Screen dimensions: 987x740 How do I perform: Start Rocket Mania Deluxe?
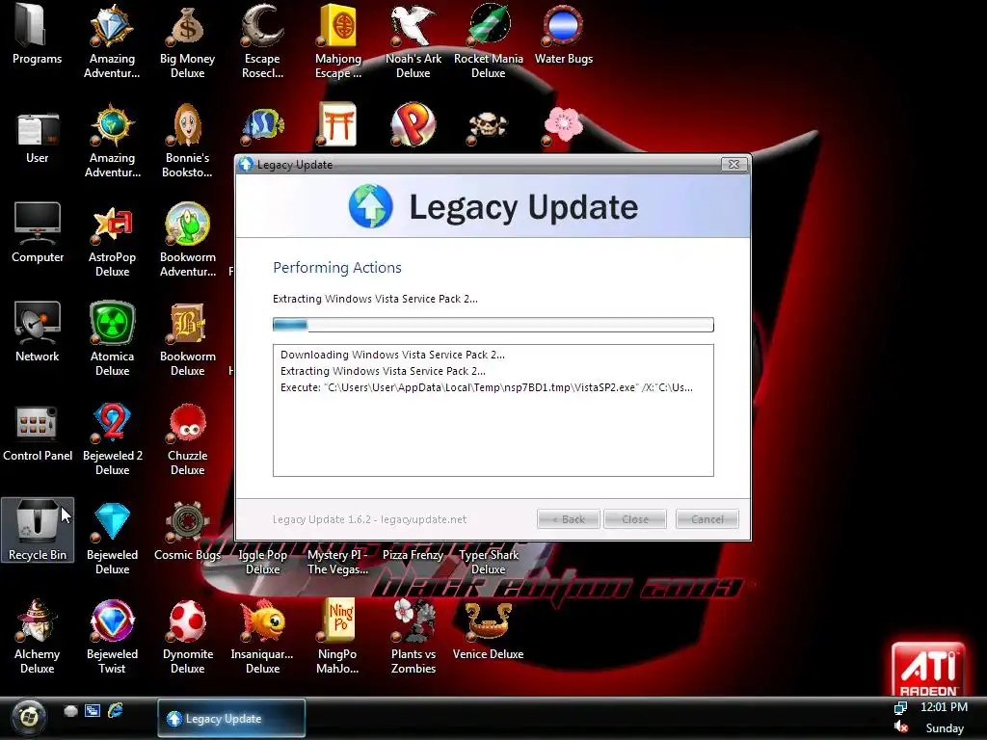pos(489,41)
